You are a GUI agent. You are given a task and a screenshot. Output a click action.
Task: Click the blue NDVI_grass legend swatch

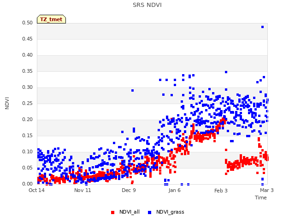tap(149, 212)
